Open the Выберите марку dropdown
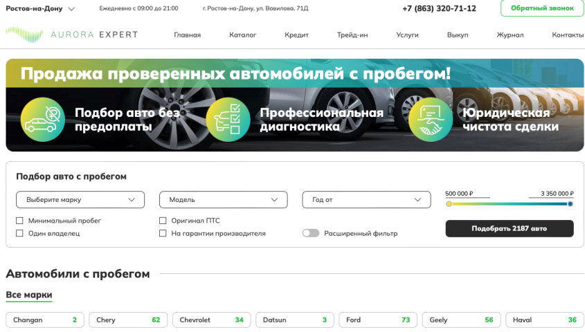 tap(80, 200)
